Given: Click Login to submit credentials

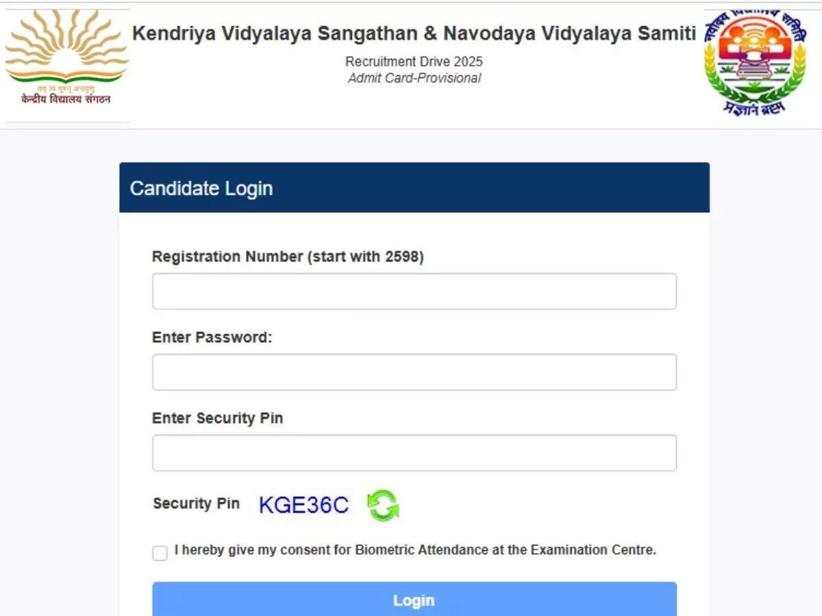Looking at the screenshot, I should tap(414, 600).
